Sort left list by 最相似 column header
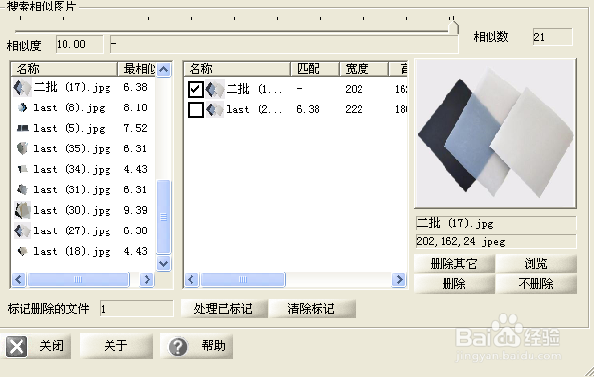This screenshot has width=594, height=377. point(137,69)
